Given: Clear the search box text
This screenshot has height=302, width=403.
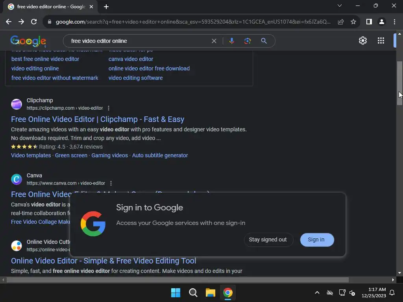Looking at the screenshot, I should [214, 41].
